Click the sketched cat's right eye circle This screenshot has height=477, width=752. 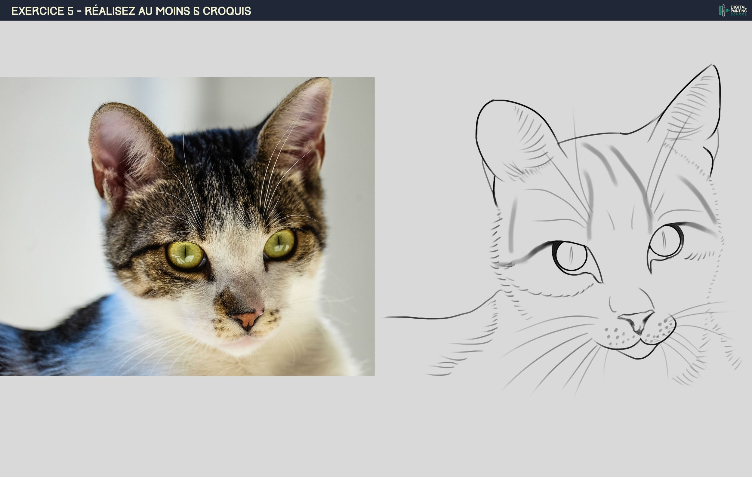[666, 241]
